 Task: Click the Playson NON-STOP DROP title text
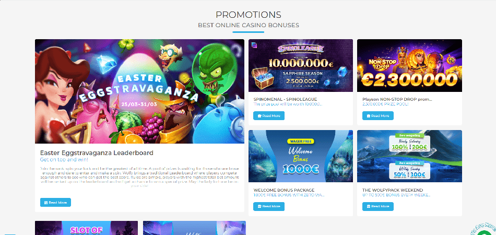397,99
